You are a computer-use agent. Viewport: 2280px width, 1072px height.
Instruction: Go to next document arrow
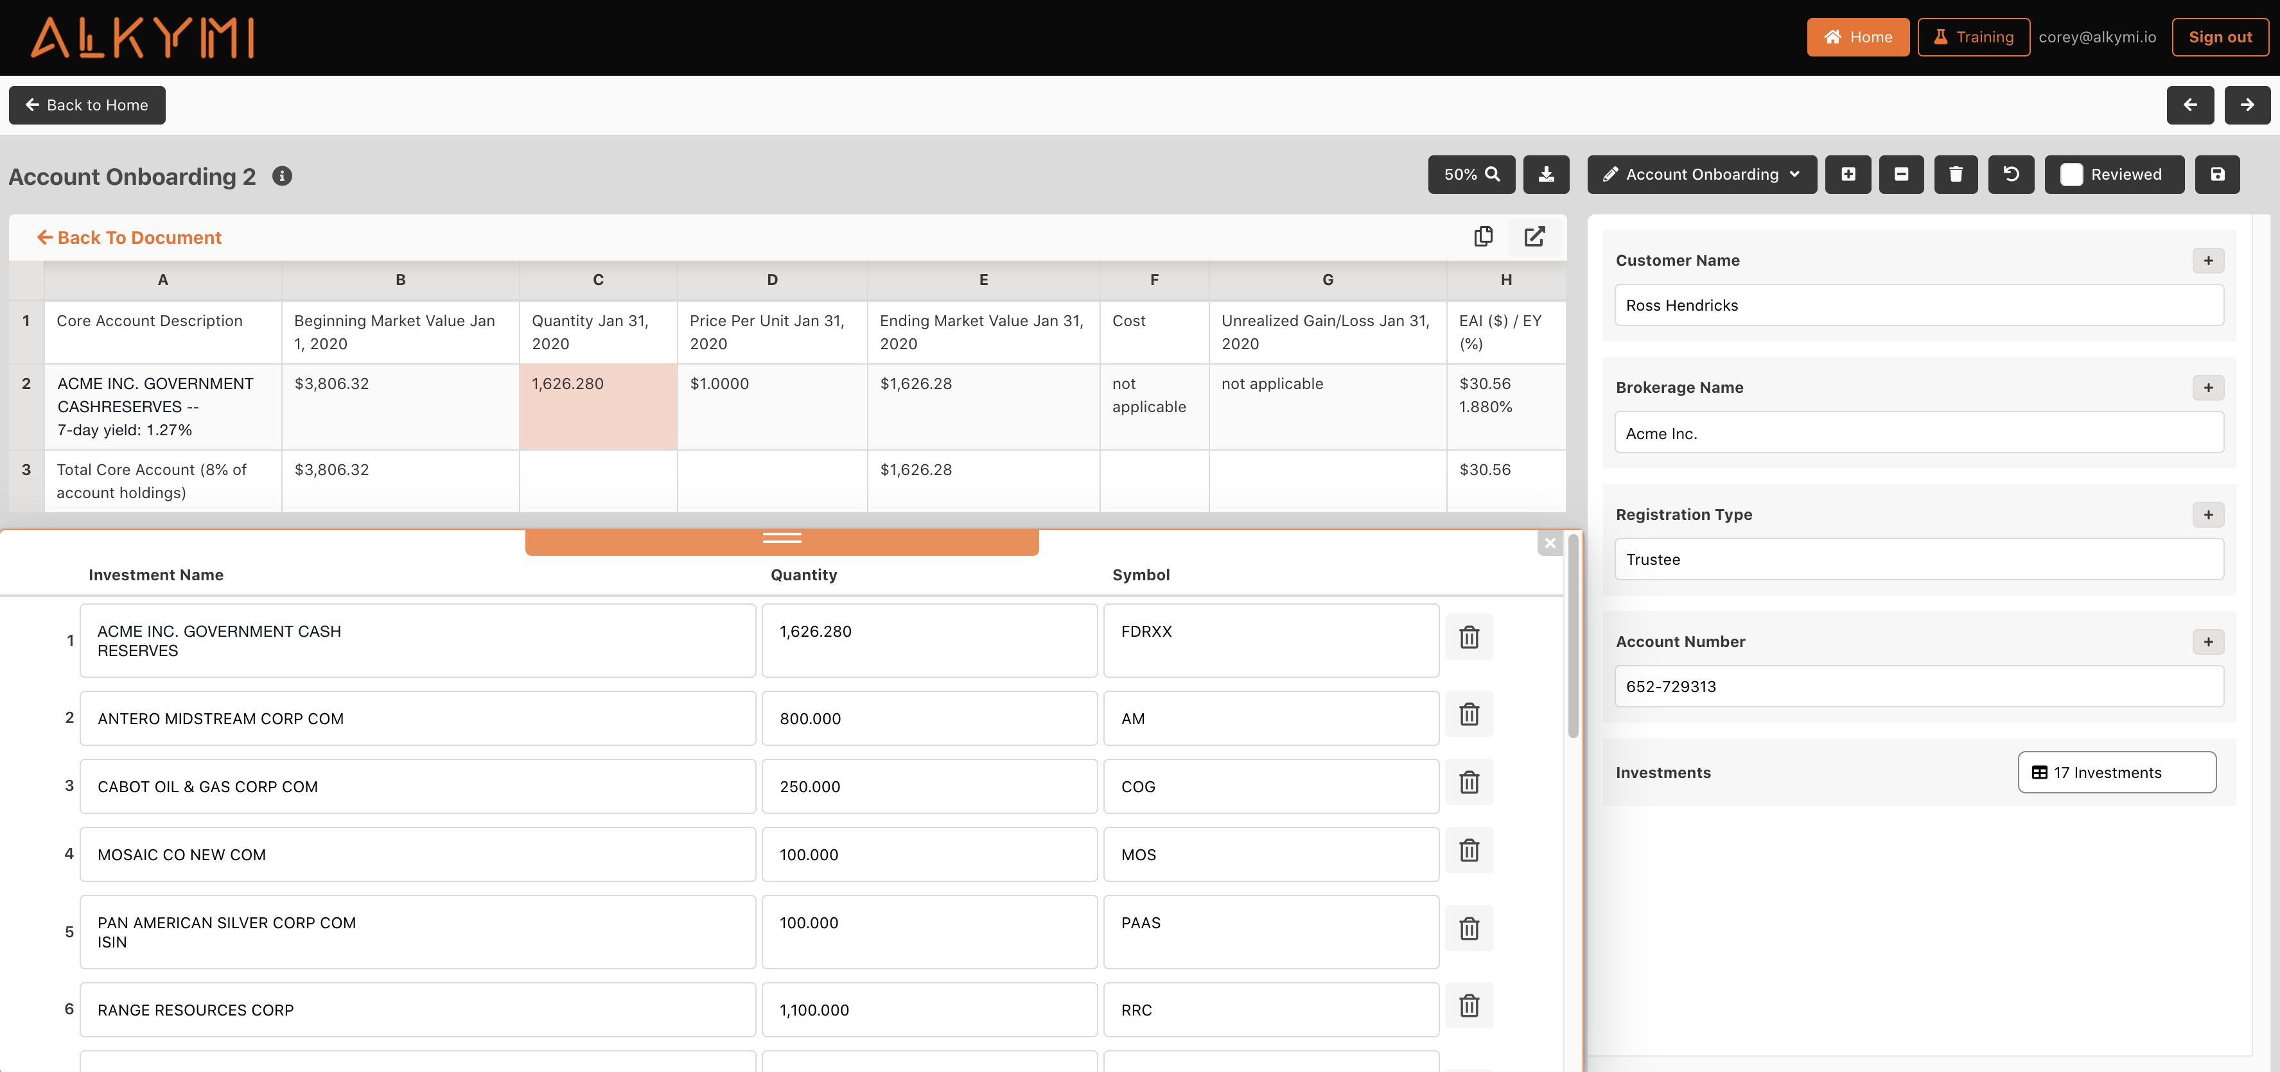pos(2247,105)
